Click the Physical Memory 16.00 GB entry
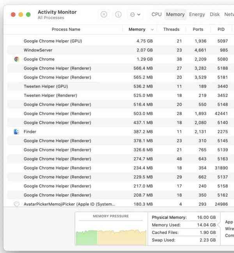The image size is (234, 253). (x=184, y=217)
